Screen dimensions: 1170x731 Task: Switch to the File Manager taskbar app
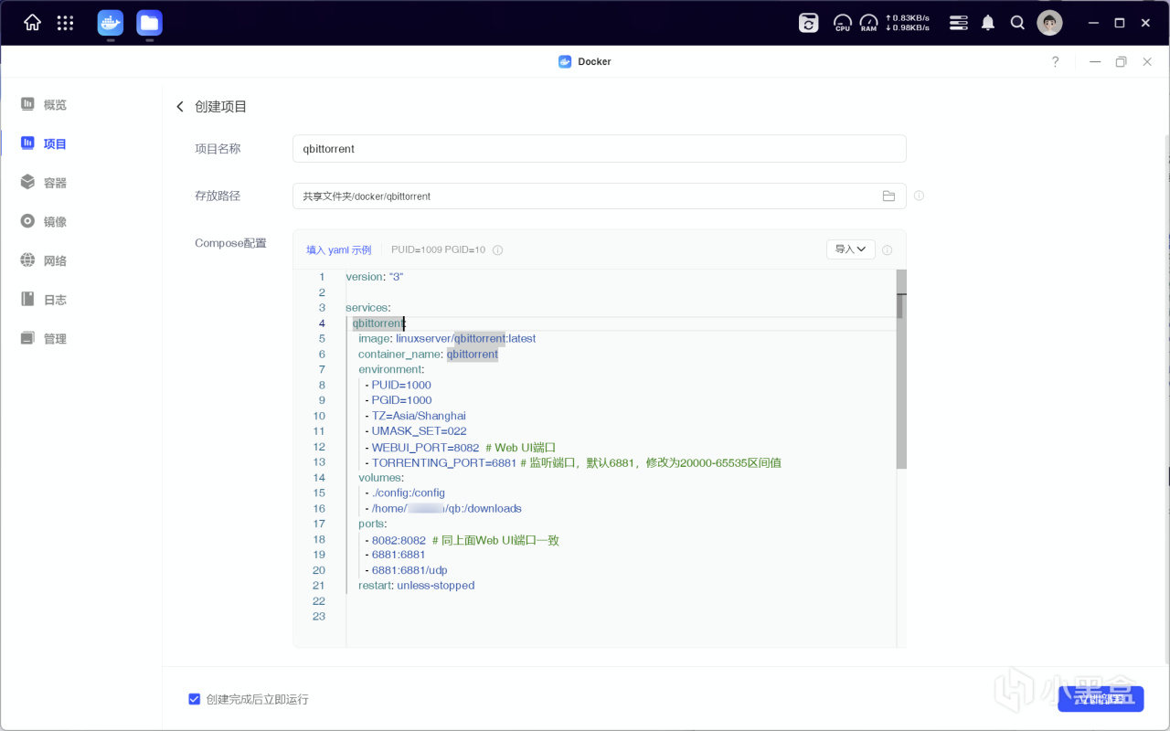click(x=149, y=23)
